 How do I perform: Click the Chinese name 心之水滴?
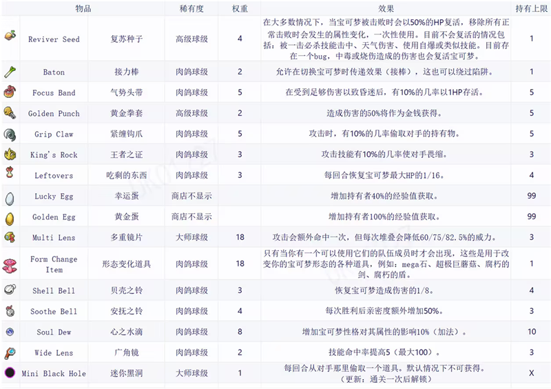(x=127, y=332)
